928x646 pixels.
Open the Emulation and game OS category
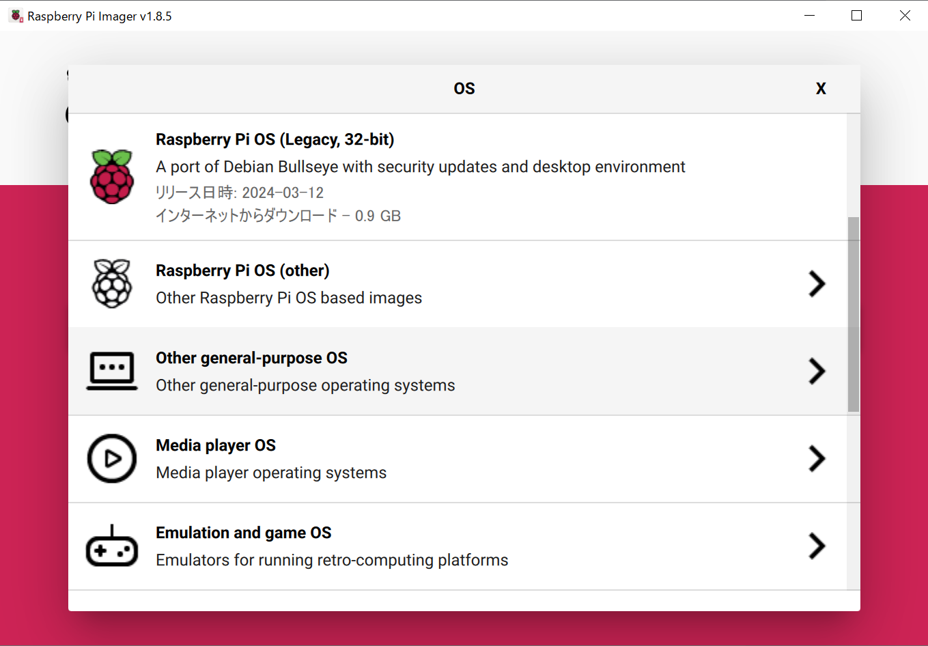coord(410,546)
